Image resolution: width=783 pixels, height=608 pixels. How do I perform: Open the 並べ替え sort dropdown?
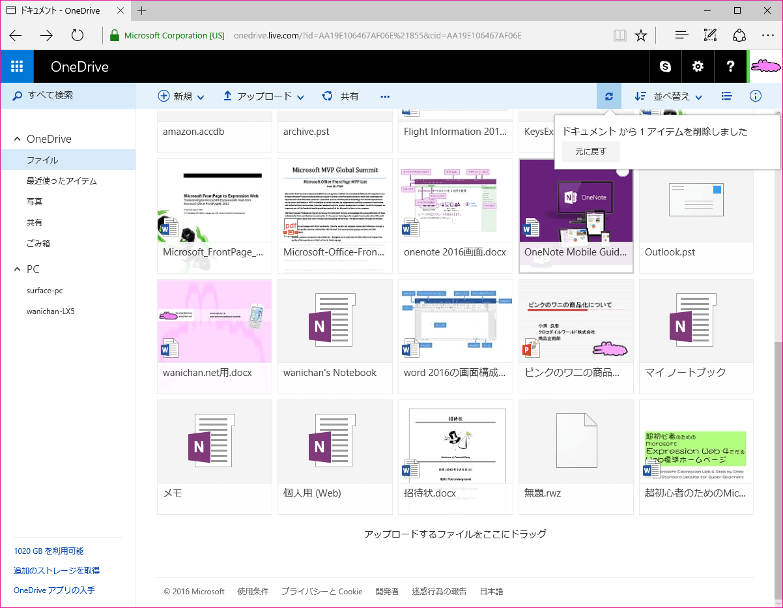pos(668,96)
